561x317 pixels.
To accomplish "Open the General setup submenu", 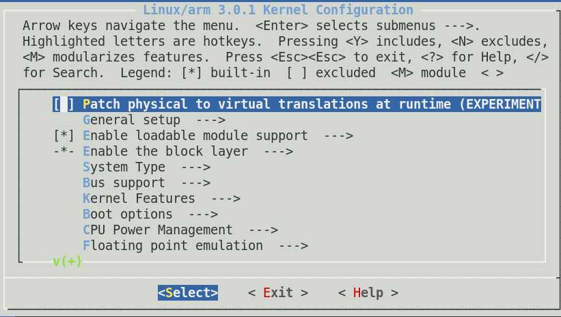I will coord(154,120).
